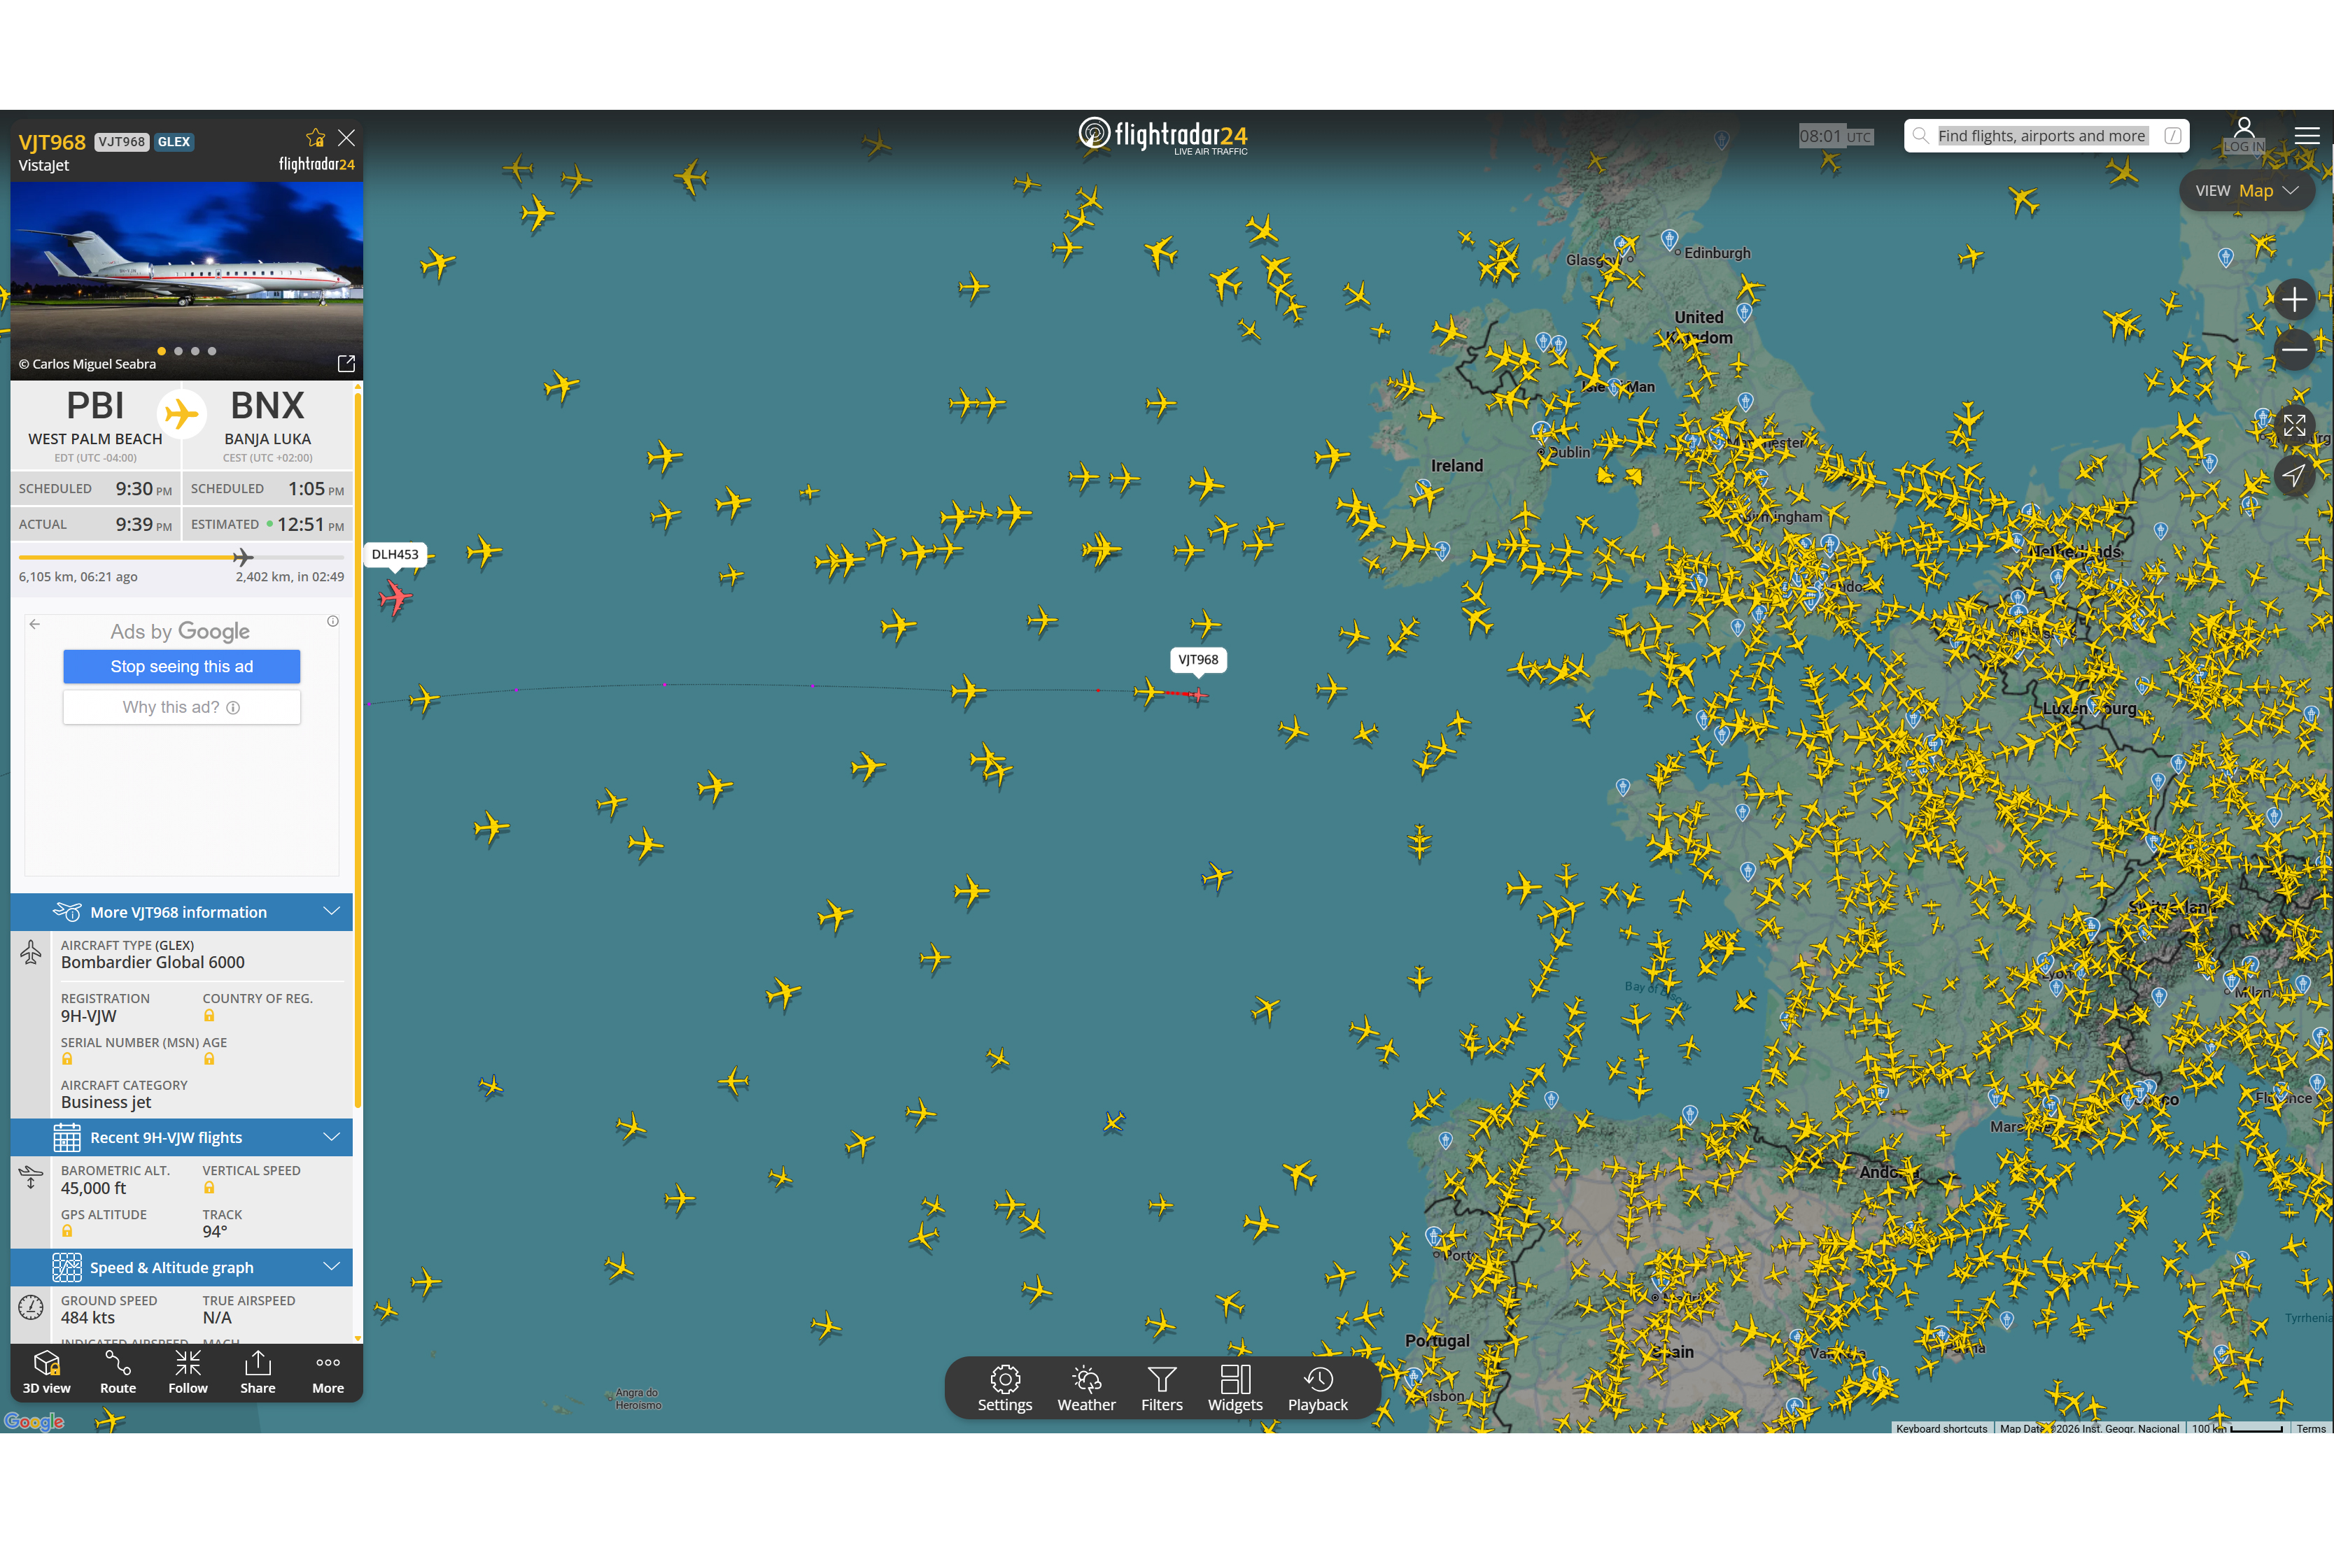This screenshot has height=1555, width=2334.
Task: Zoom in on the map
Action: pos(2293,299)
